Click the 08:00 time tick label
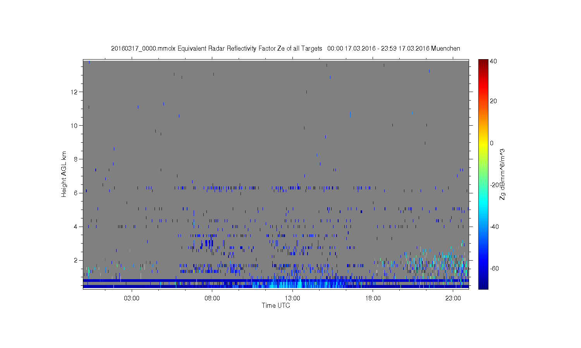Image resolution: width=581 pixels, height=348 pixels. tap(212, 299)
